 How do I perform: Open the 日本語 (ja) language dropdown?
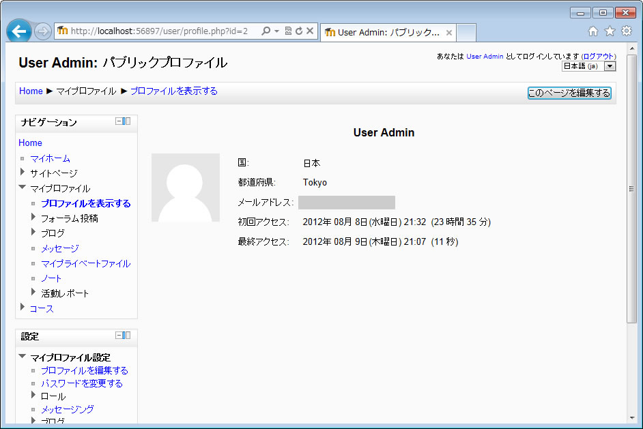click(588, 66)
